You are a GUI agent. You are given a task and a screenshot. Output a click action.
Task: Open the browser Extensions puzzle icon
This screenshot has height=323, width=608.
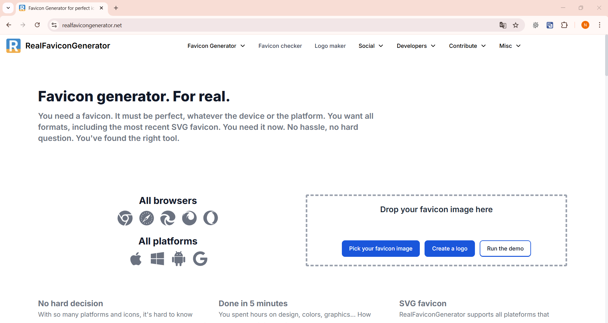[x=564, y=25]
